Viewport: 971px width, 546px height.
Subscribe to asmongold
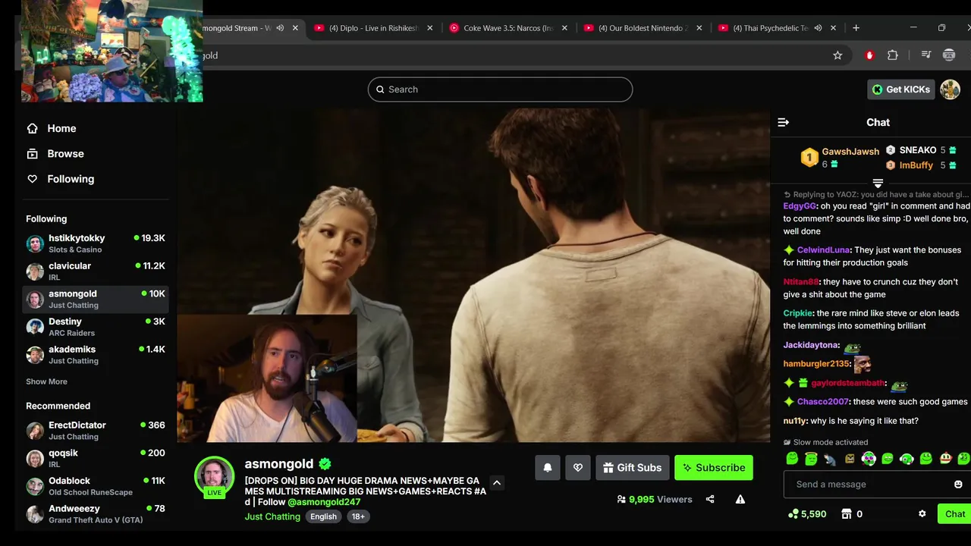(713, 468)
